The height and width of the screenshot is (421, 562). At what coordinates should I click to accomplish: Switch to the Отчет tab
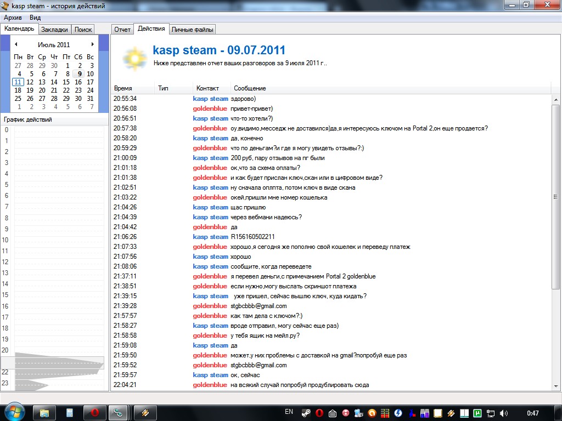point(122,30)
